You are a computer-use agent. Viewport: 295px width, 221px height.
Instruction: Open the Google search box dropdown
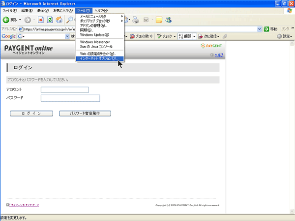tap(67, 36)
